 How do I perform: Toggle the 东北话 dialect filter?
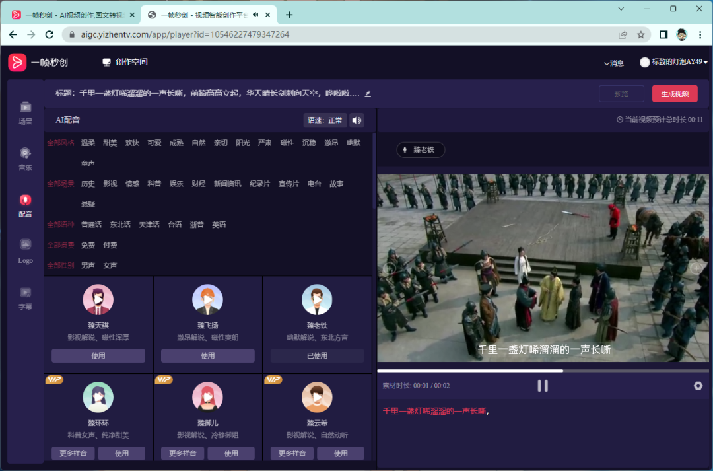click(x=120, y=225)
